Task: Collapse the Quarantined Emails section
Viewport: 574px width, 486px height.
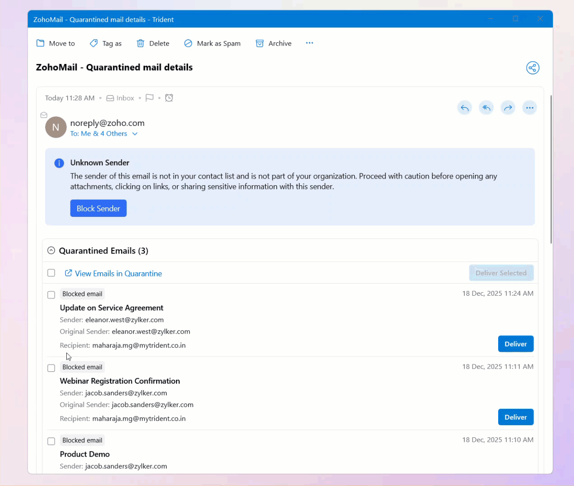Action: (51, 250)
